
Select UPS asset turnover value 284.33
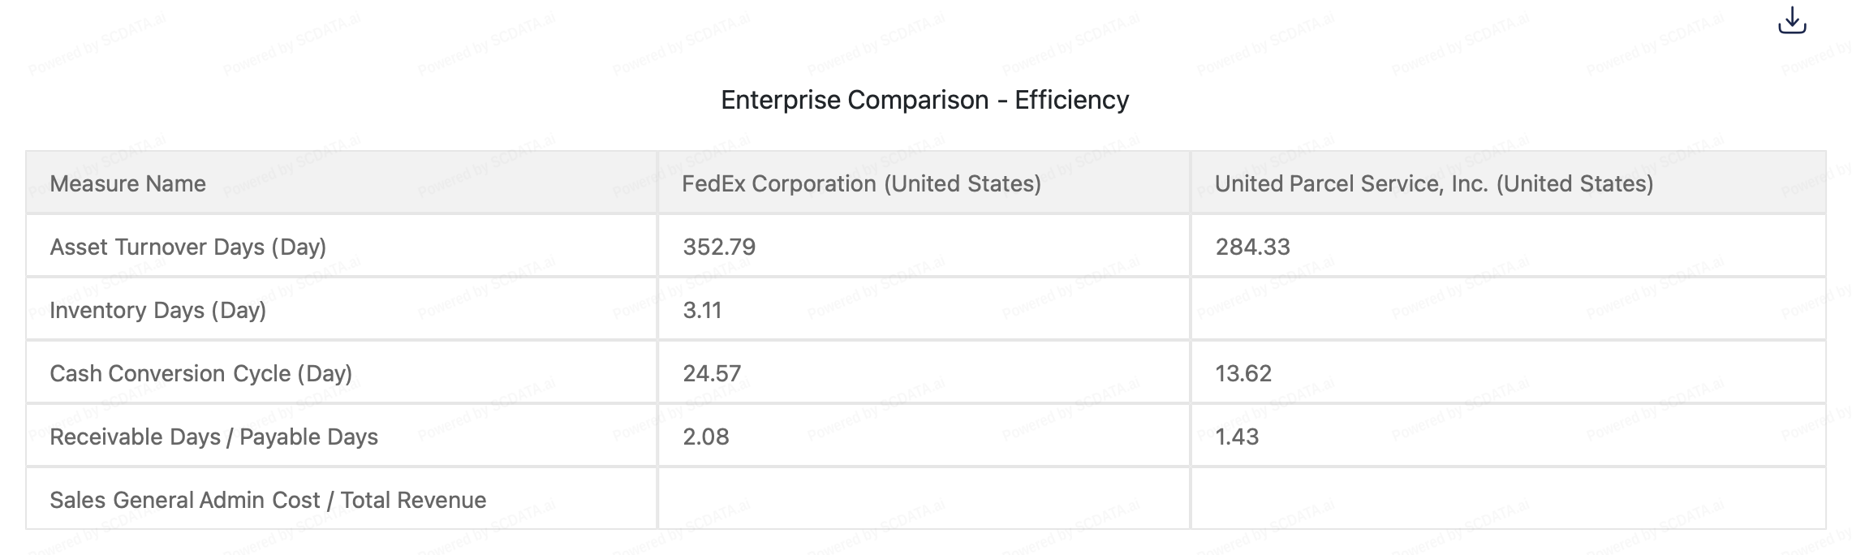[x=1252, y=247]
